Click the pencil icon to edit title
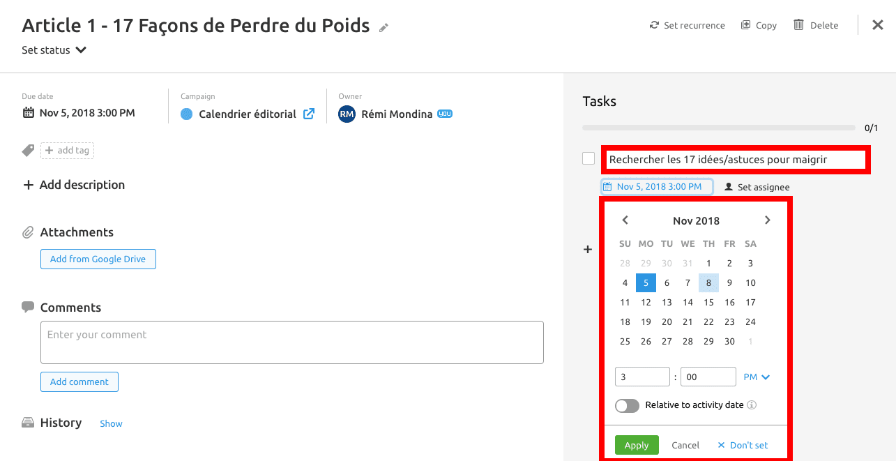The width and height of the screenshot is (896, 461). tap(384, 27)
